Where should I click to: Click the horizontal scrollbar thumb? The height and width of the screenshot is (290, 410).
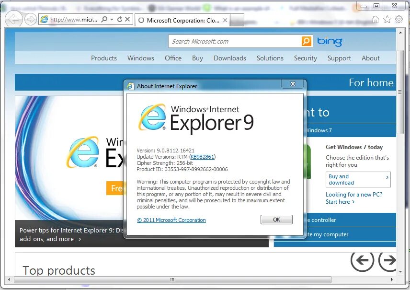(172, 279)
